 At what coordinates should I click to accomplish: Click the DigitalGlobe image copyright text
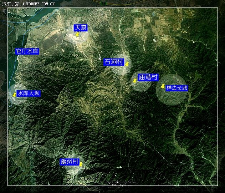[x=121, y=182]
